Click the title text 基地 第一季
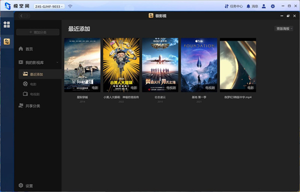Viewport: 300px width, 192px height. pos(199,97)
